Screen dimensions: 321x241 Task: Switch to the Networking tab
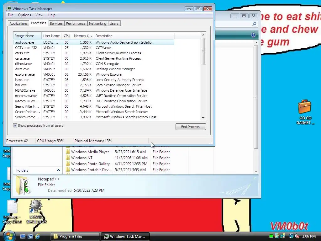pos(97,24)
